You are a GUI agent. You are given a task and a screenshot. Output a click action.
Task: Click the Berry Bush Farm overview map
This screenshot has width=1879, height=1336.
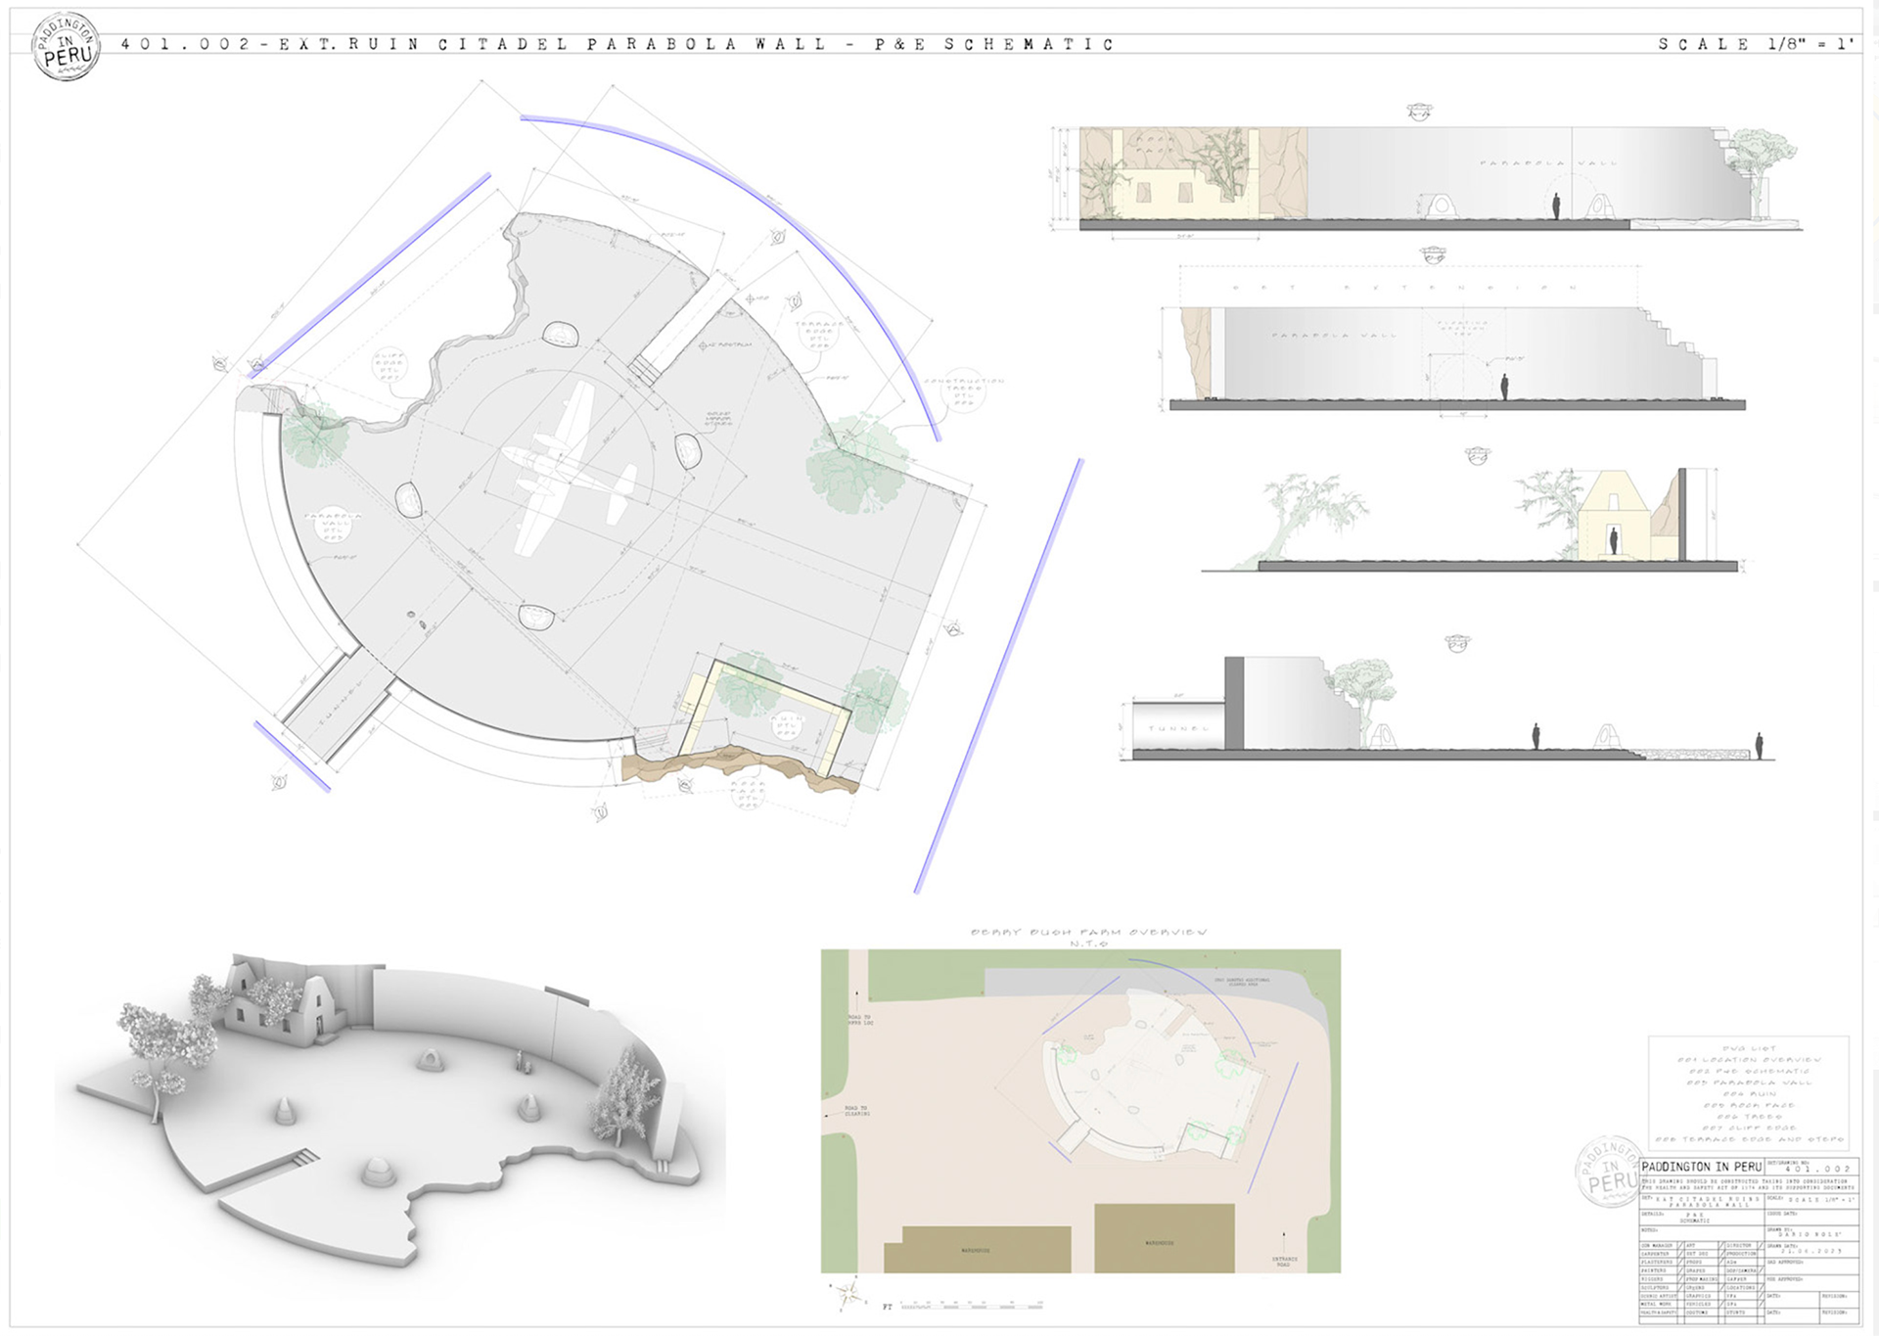click(1080, 1111)
